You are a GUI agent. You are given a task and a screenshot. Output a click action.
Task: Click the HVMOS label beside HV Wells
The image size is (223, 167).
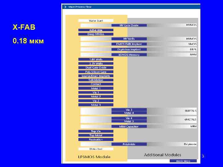click(x=191, y=39)
